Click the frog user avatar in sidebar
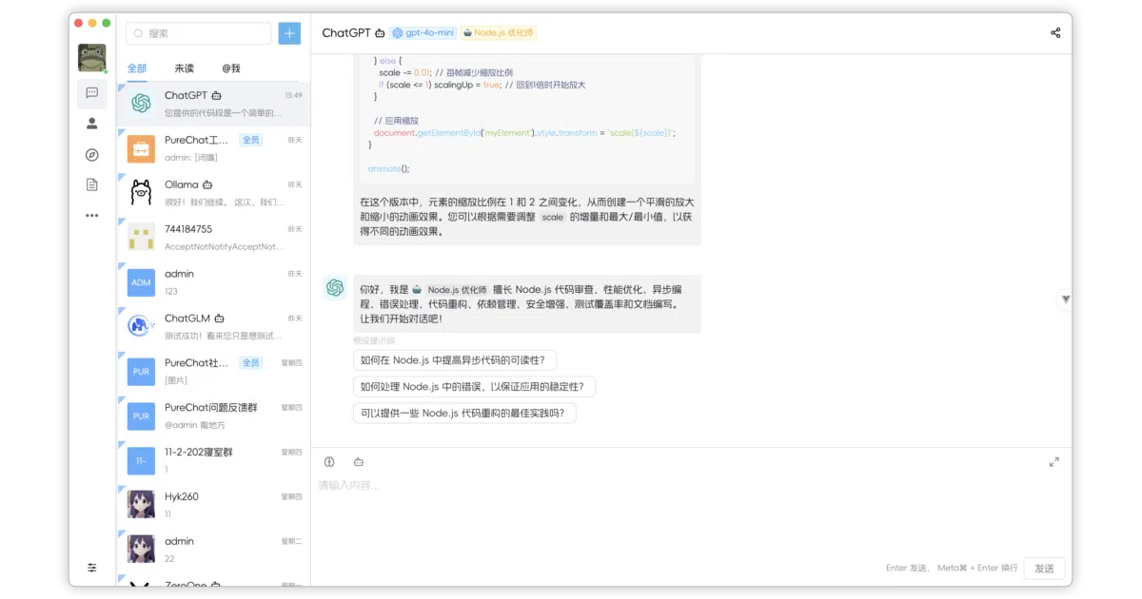1142x599 pixels. pyautogui.click(x=92, y=58)
